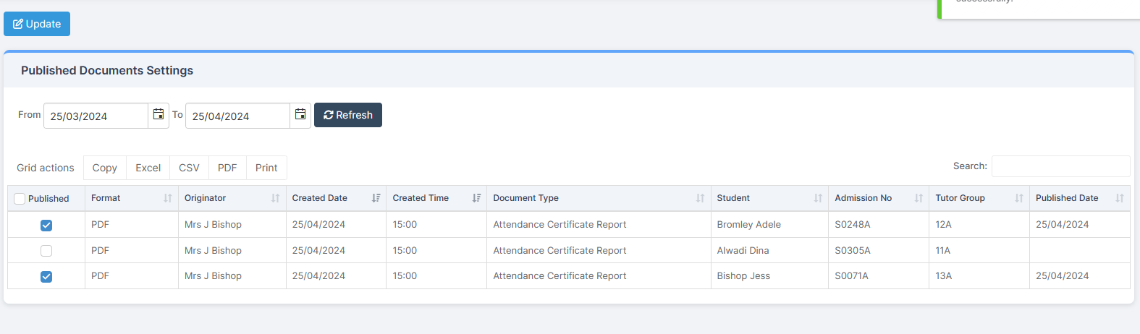Export the grid as PDF

tap(227, 168)
